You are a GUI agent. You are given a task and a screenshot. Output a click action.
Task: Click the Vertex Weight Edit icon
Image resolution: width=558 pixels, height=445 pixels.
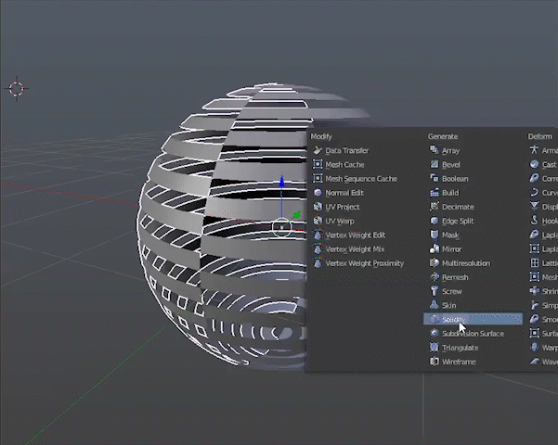(318, 235)
